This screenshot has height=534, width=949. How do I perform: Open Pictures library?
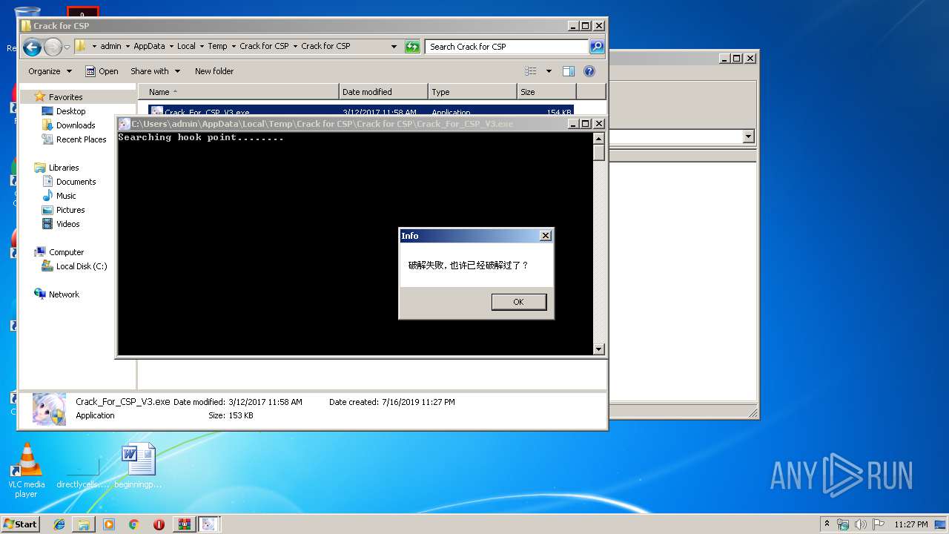pos(70,210)
